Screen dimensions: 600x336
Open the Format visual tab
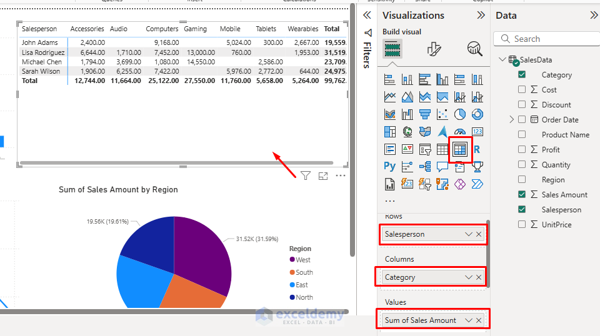click(434, 49)
